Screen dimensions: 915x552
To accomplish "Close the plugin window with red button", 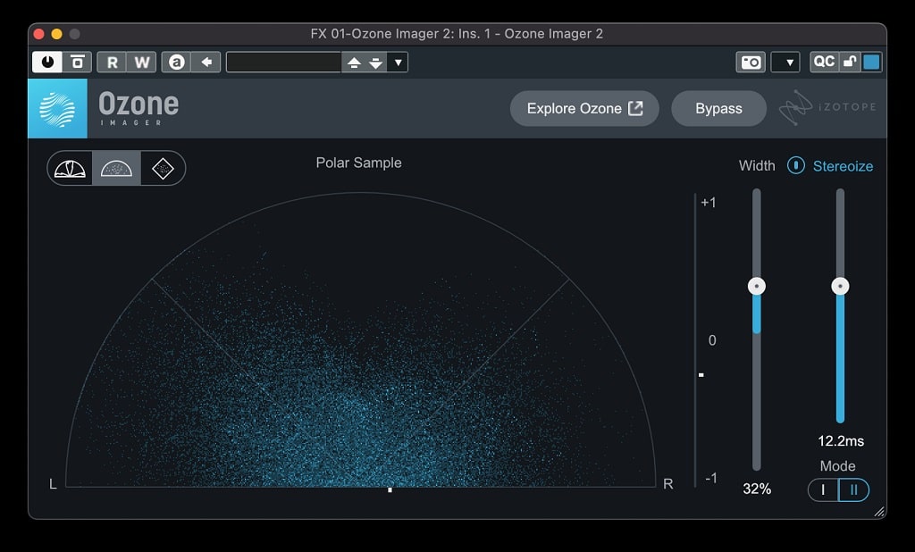I will [x=39, y=34].
